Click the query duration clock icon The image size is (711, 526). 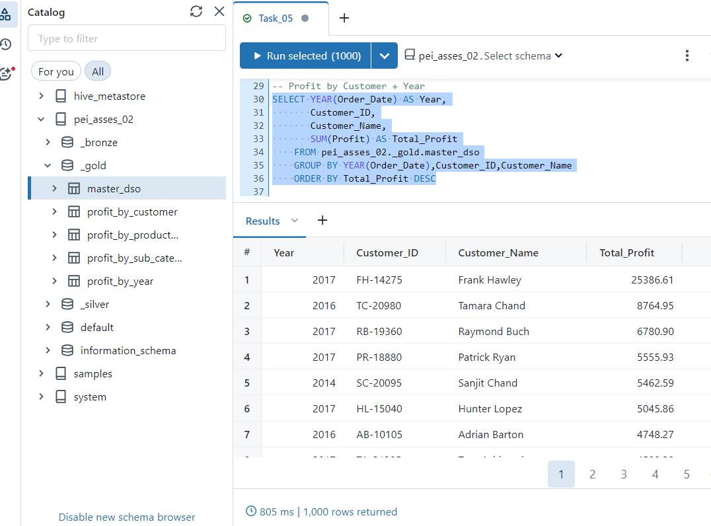click(x=250, y=511)
